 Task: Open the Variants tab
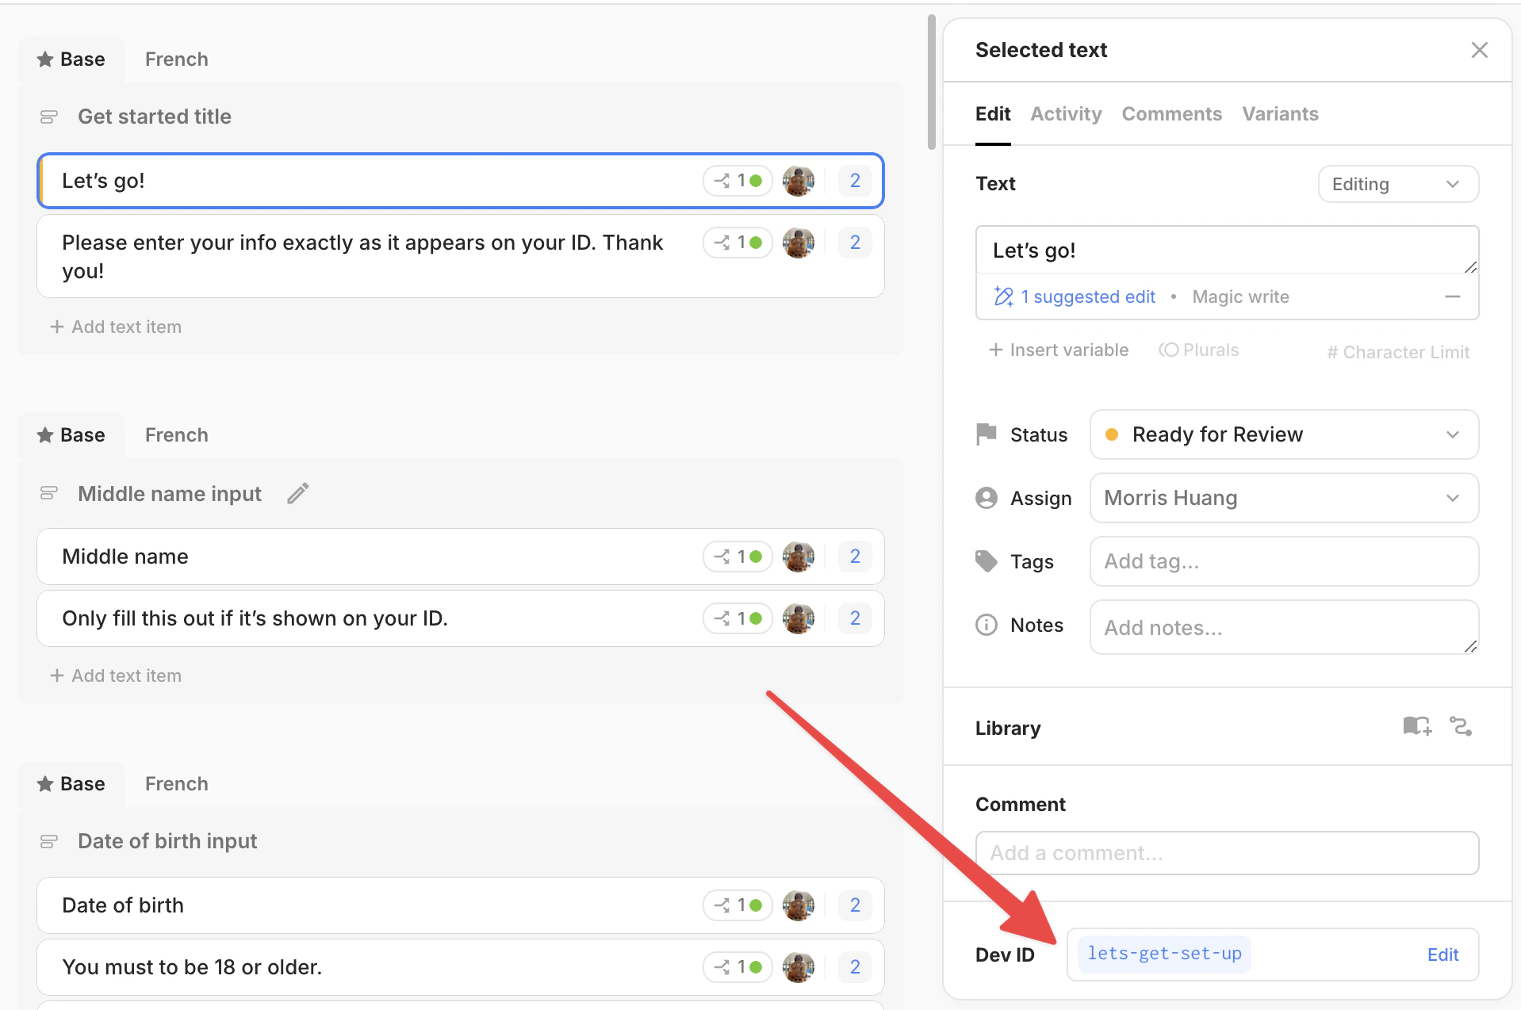click(x=1280, y=114)
